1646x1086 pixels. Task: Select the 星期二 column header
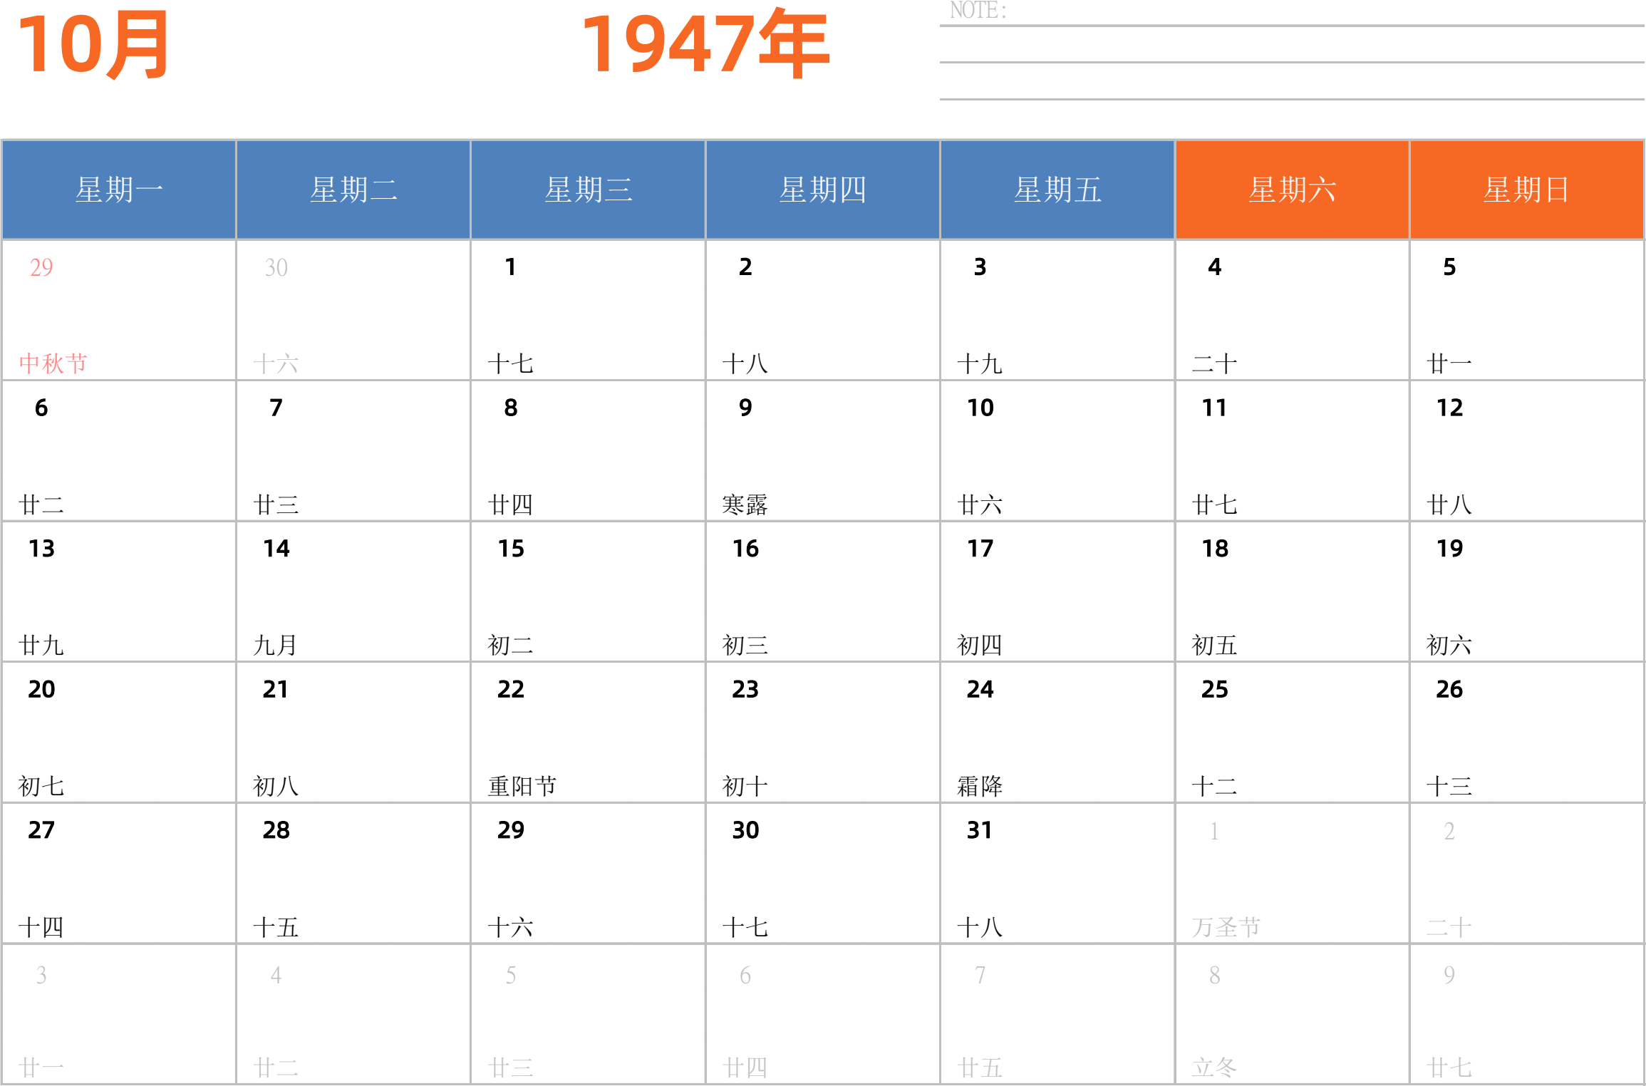pyautogui.click(x=353, y=190)
